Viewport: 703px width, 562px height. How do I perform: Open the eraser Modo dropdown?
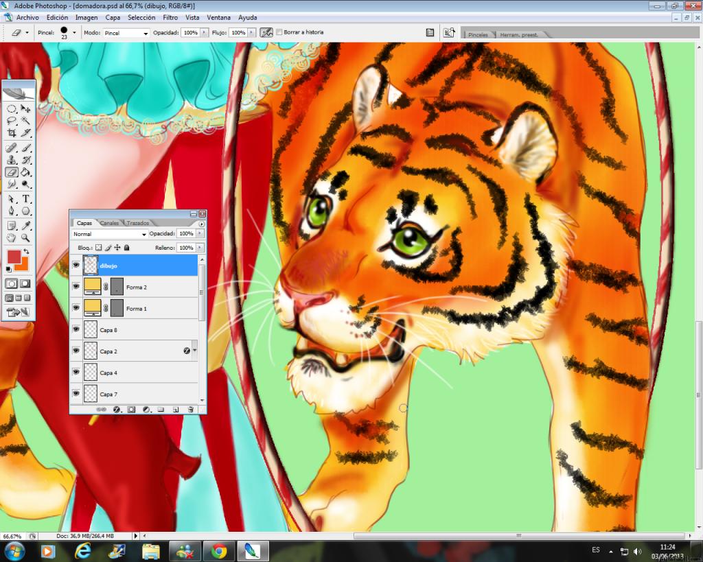[146, 33]
